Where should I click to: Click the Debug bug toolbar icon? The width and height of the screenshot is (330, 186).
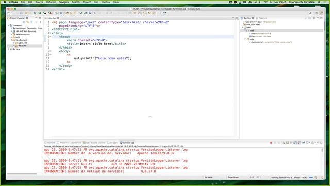[x=35, y=13]
